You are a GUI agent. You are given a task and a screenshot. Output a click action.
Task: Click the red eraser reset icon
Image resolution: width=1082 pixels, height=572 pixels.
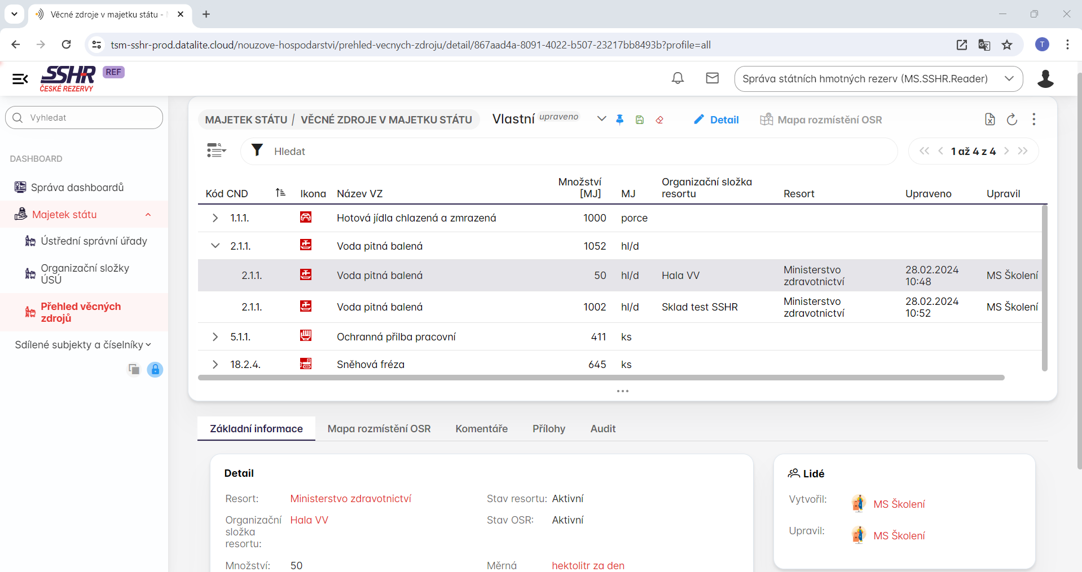(x=659, y=119)
